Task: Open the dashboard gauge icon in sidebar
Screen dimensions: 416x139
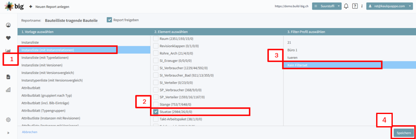Action: [9, 25]
